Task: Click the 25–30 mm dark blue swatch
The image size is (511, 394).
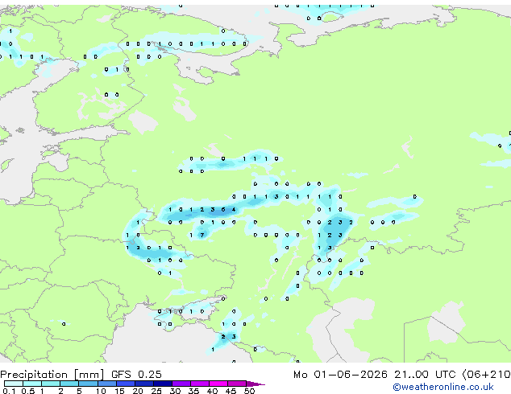Action: (163, 384)
